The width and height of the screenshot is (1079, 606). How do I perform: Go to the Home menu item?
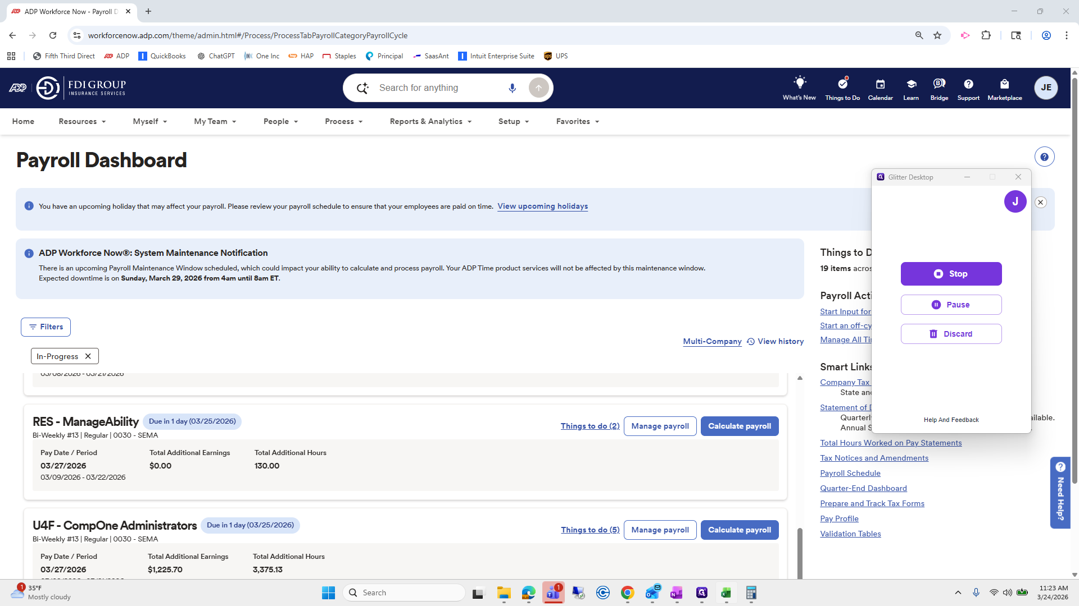(23, 121)
